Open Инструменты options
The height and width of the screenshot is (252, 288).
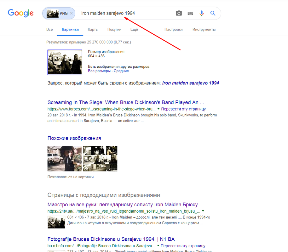pos(204,29)
